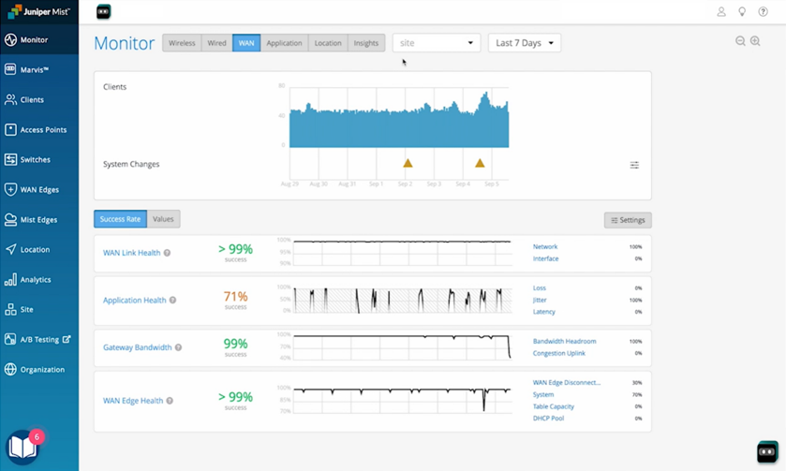Click the Sep 2 system change marker

point(408,163)
